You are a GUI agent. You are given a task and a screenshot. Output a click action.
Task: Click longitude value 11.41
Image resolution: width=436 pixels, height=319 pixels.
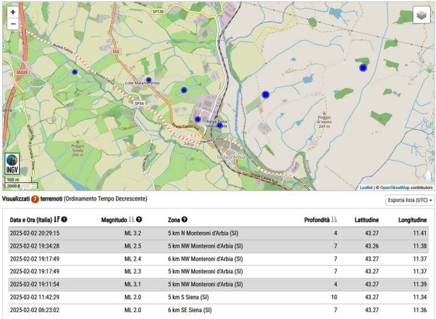pyautogui.click(x=420, y=233)
